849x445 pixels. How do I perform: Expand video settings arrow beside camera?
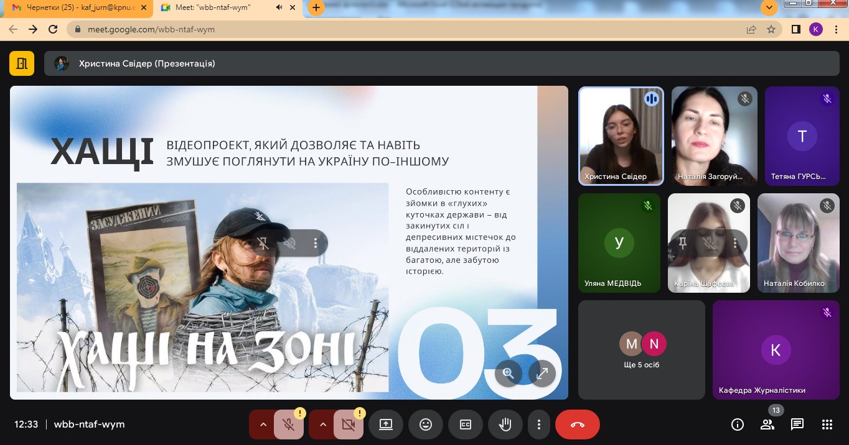point(322,424)
